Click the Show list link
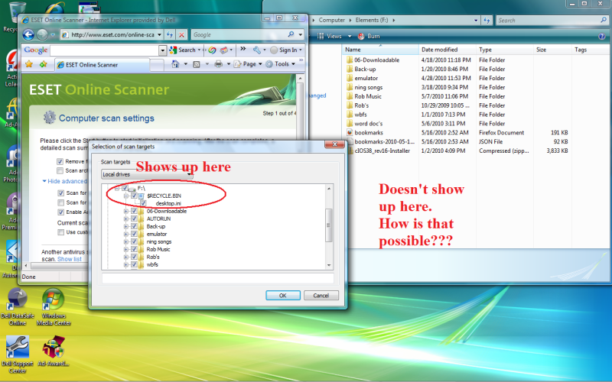612x382 pixels. (70, 259)
